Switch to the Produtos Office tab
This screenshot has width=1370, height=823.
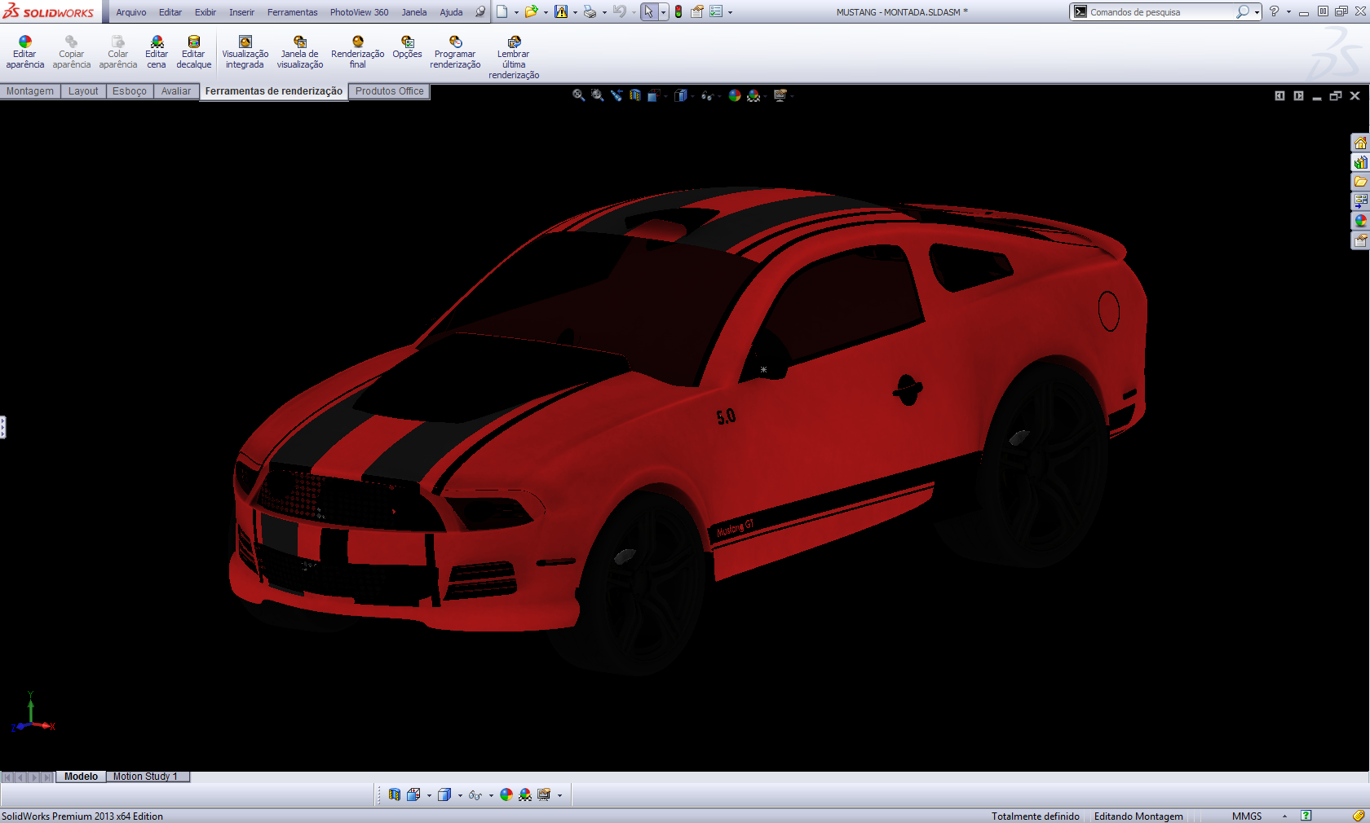389,91
